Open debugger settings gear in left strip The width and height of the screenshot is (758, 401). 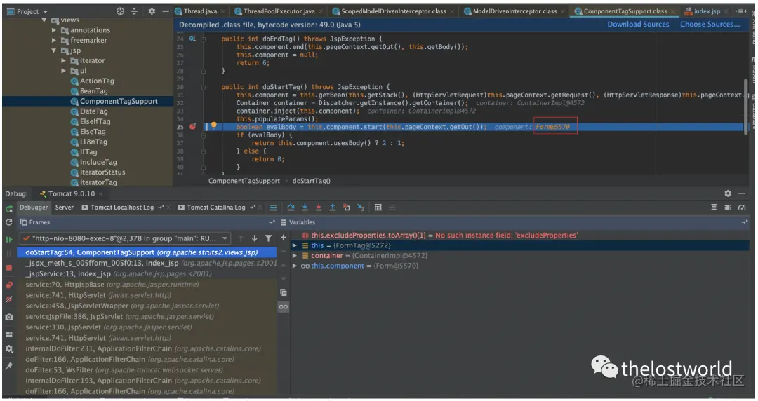[8, 349]
